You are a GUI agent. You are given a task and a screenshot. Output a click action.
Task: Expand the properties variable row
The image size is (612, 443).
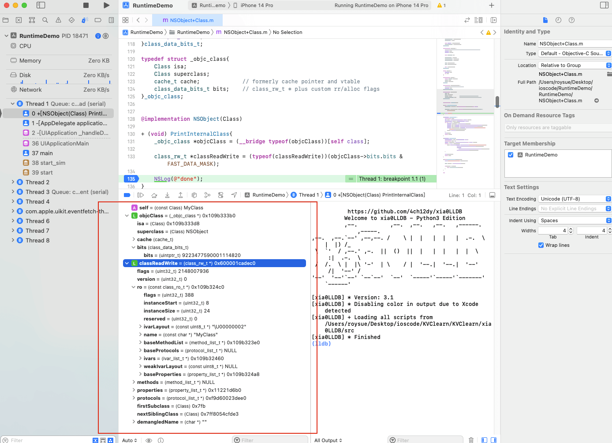[x=134, y=390]
